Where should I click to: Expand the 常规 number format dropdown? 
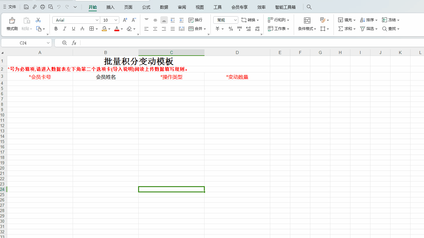[235, 20]
